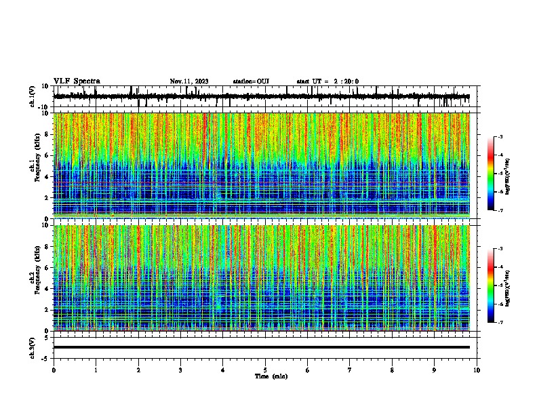Click tick label "9" on the Time axis

click(x=434, y=370)
